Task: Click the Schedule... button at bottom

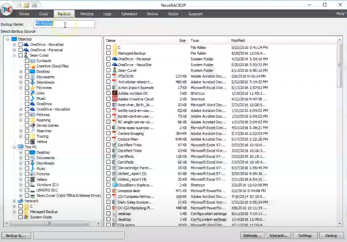Action: click(278, 236)
